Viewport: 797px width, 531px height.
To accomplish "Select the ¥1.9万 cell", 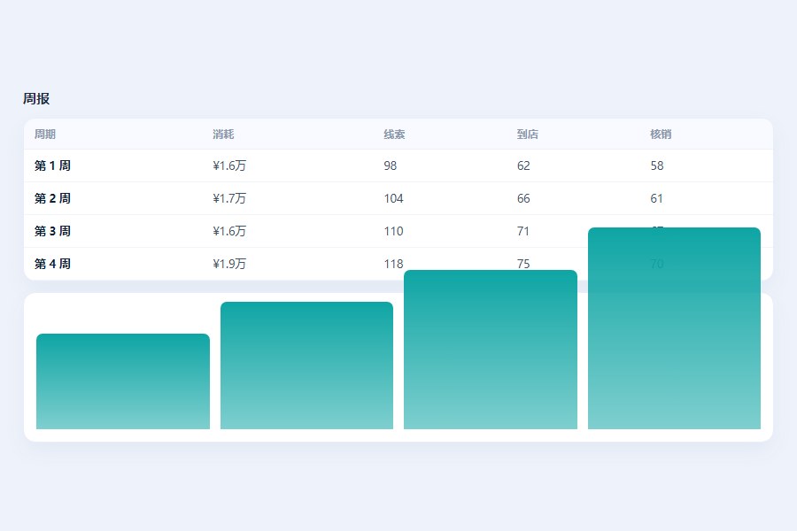I will tap(229, 264).
